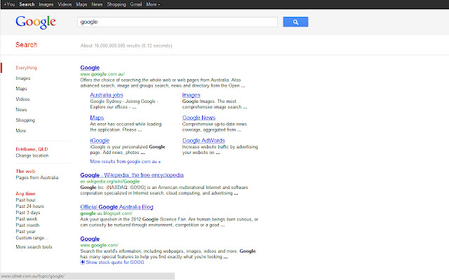Click the Google logo
This screenshot has width=449, height=280.
click(x=36, y=22)
